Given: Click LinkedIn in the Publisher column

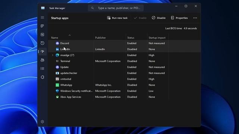Looking at the screenshot, I should pos(100,49).
